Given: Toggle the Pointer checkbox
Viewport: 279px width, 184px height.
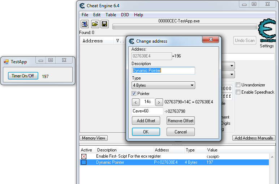Looking at the screenshot, I should click(134, 93).
